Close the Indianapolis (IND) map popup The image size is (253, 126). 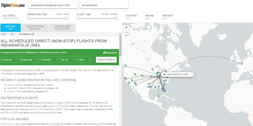pyautogui.click(x=192, y=74)
